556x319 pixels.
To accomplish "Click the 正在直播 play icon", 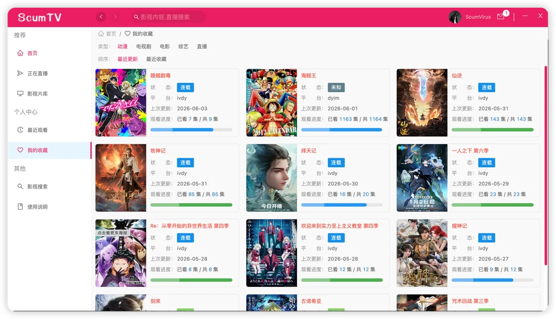I will click(x=20, y=73).
